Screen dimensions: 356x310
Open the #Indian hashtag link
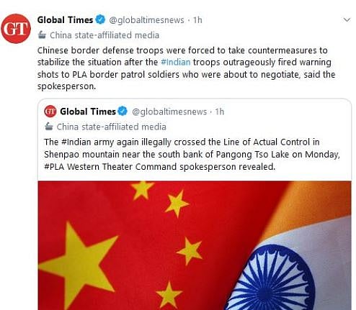coord(176,63)
